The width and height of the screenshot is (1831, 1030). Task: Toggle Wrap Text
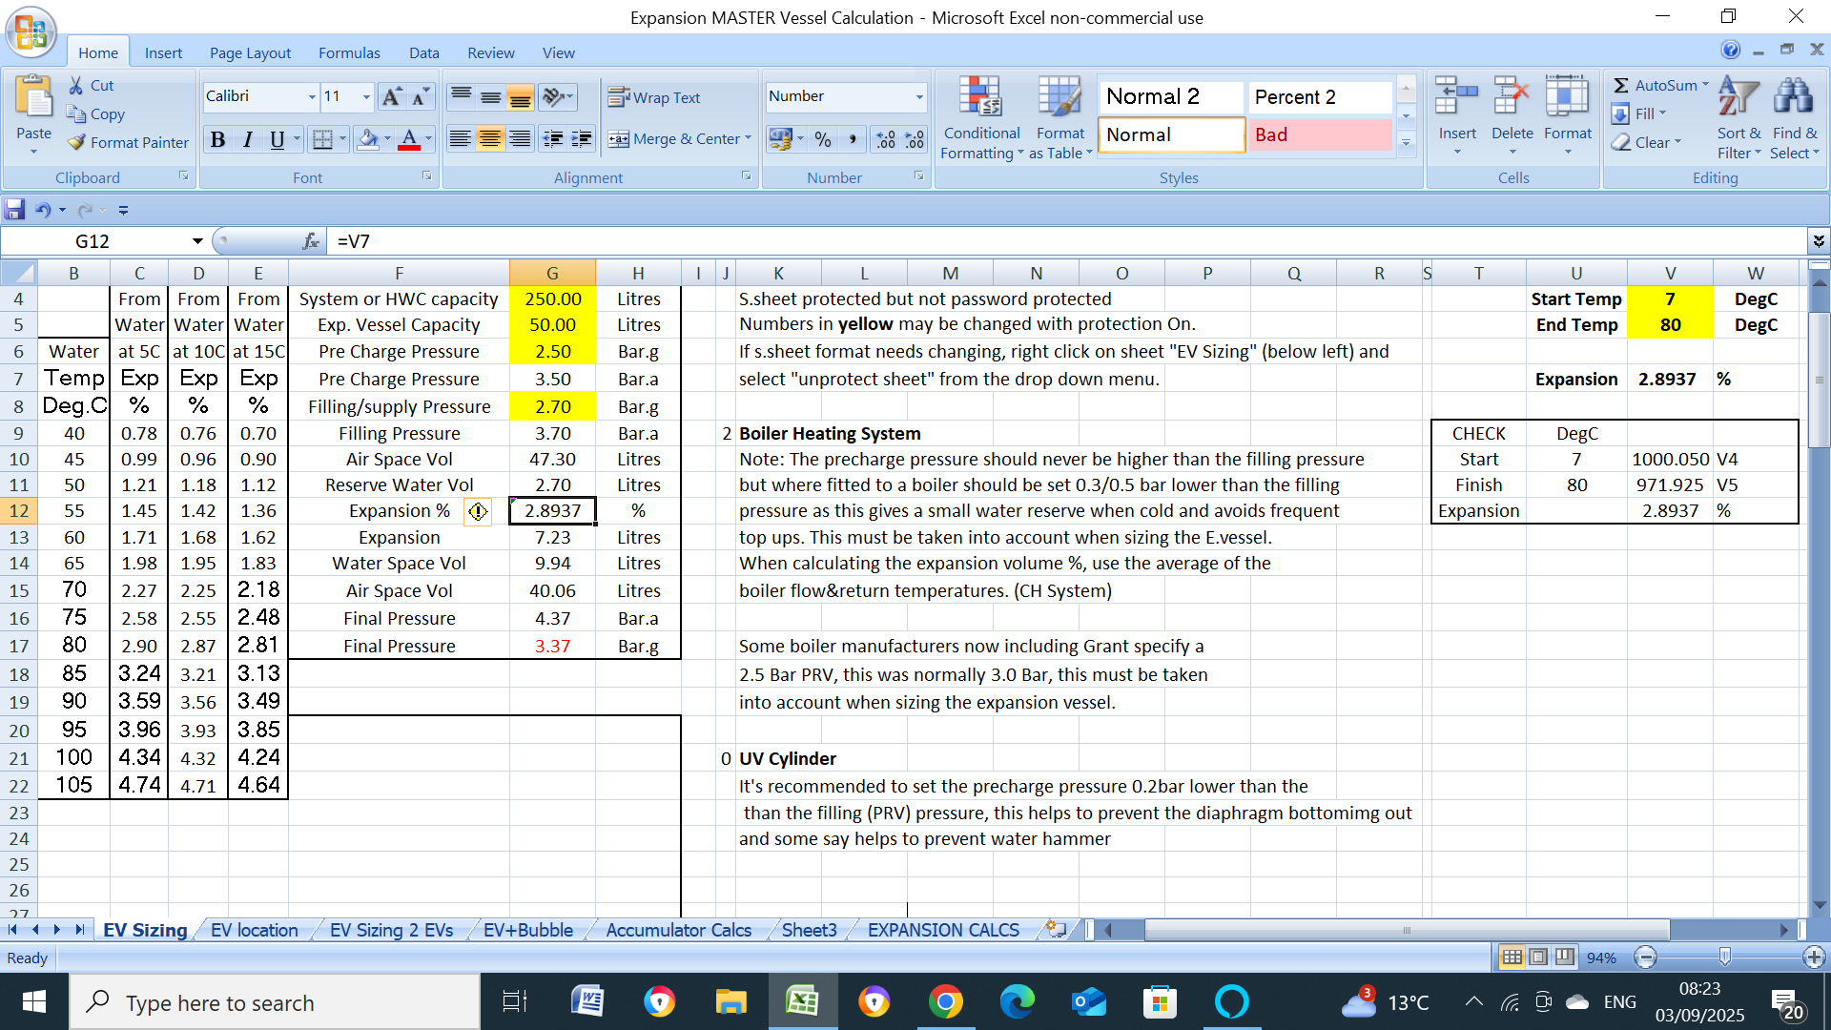tap(654, 97)
